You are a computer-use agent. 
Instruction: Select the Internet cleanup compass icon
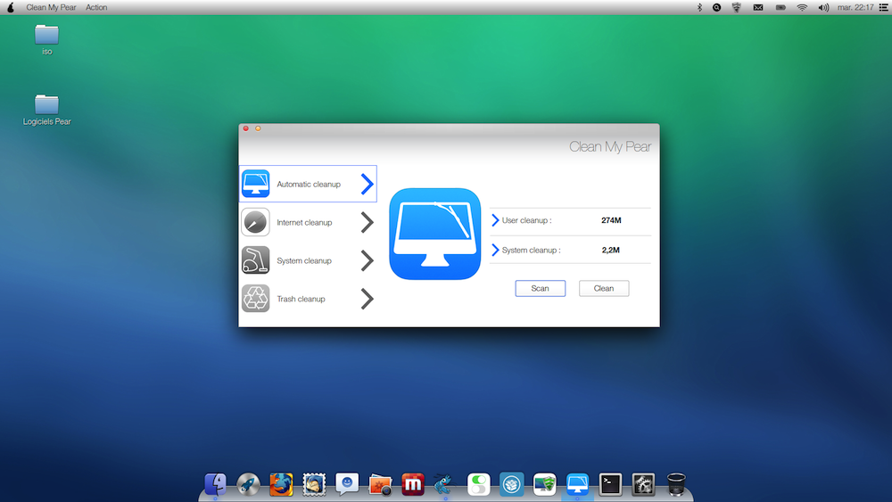(x=255, y=222)
